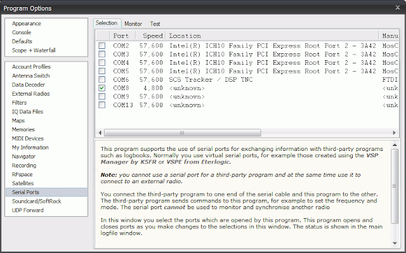Click the up arrow of description scrollbar
Viewport: 406px width, 253px height.
point(395,145)
